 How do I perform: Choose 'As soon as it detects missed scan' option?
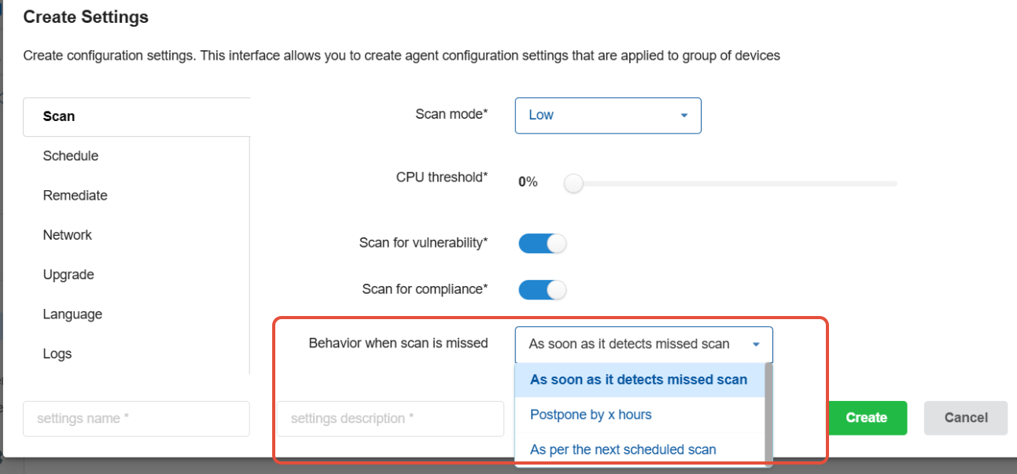639,380
